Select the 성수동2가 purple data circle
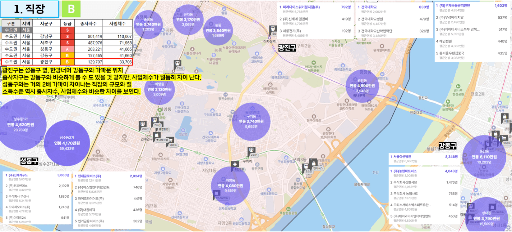 point(67,143)
